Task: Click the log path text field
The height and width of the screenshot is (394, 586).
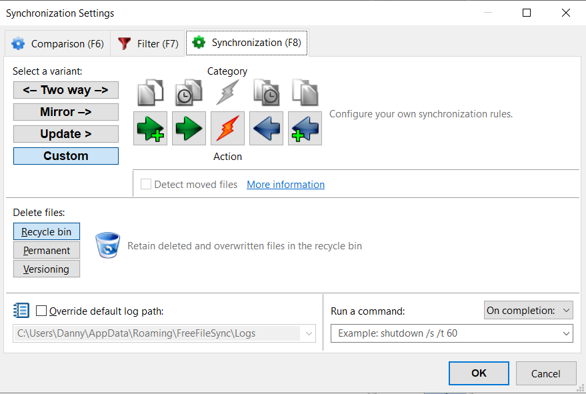Action: pyautogui.click(x=159, y=333)
